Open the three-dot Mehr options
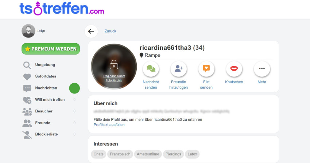Image resolution: width=310 pixels, height=163 pixels. (x=262, y=69)
